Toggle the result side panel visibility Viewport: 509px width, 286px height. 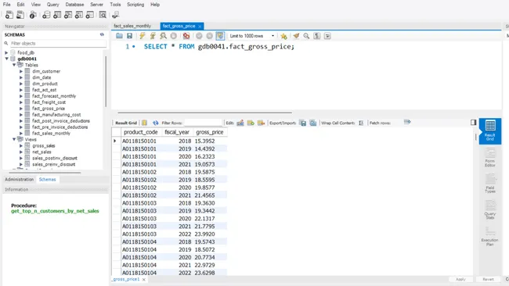[x=473, y=122]
